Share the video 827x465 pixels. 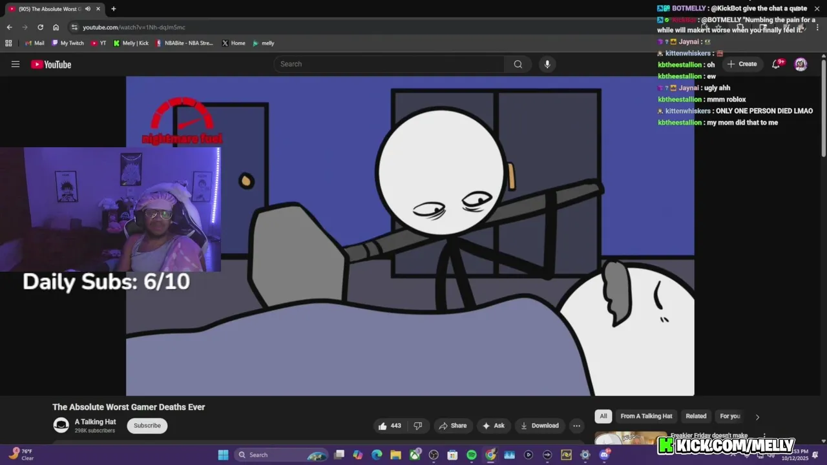click(452, 426)
